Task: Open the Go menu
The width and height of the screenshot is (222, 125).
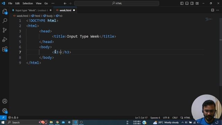Action: pos(46,3)
